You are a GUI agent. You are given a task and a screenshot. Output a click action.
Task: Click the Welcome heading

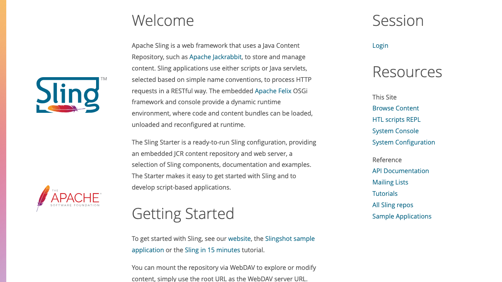click(163, 20)
